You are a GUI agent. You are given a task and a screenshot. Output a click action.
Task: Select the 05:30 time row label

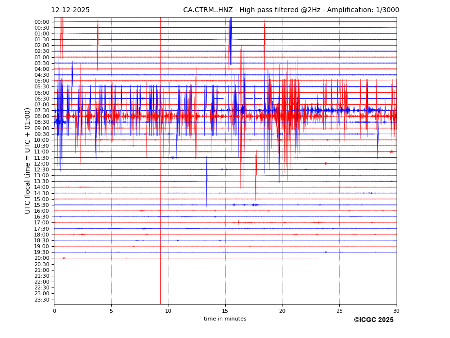point(42,87)
